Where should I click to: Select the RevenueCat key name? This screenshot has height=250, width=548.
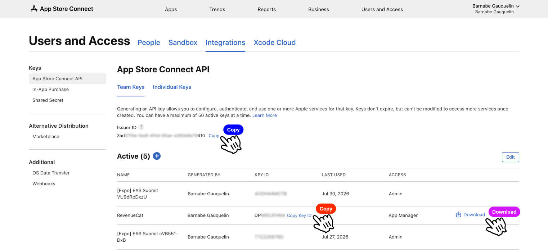tap(130, 215)
